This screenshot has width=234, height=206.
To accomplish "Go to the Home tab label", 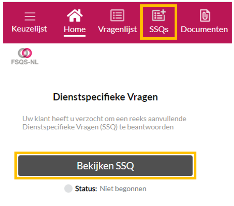I will click(x=75, y=29).
